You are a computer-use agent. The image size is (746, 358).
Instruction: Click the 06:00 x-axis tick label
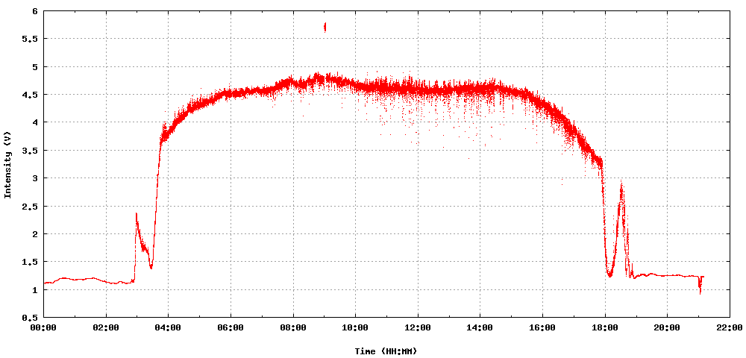[x=231, y=327]
